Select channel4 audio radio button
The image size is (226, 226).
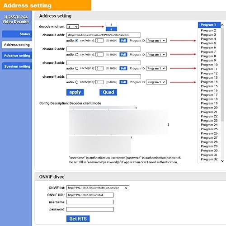pyautogui.click(x=77, y=82)
